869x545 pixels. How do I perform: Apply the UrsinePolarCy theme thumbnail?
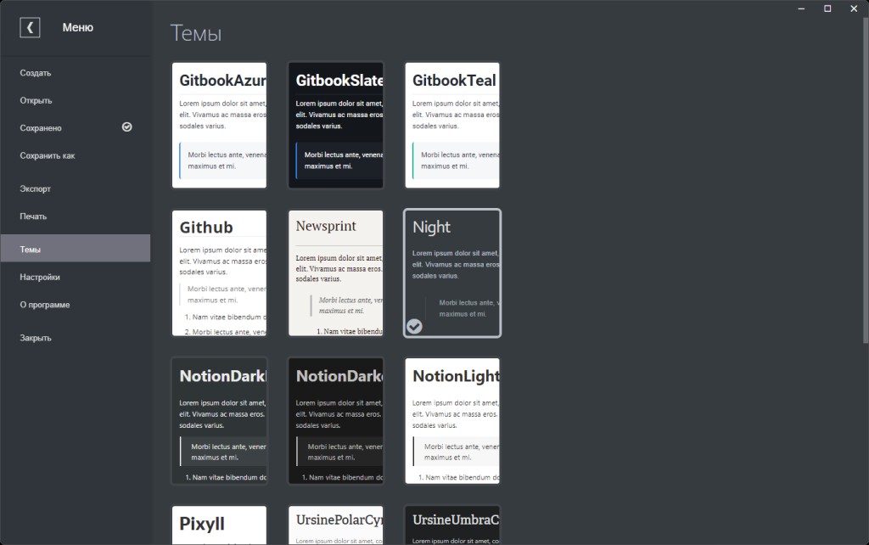[x=336, y=525]
